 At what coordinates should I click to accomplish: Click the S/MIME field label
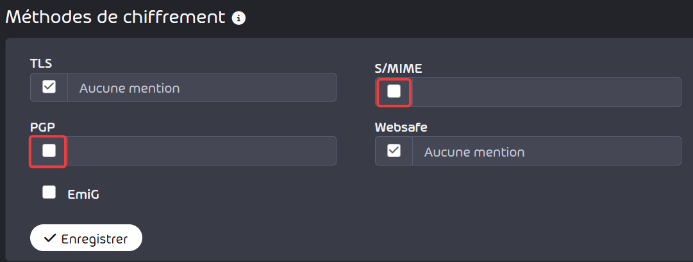(x=398, y=68)
